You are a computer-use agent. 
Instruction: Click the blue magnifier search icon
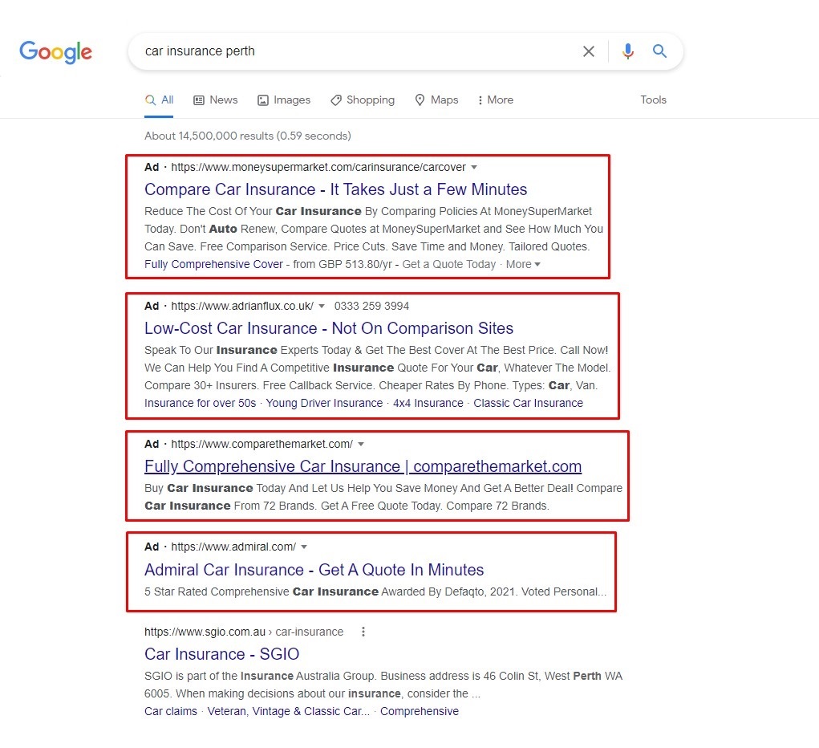[659, 51]
